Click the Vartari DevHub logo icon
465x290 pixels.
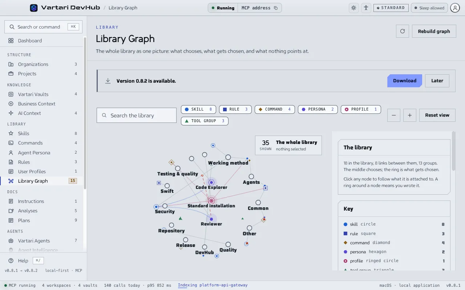34,8
